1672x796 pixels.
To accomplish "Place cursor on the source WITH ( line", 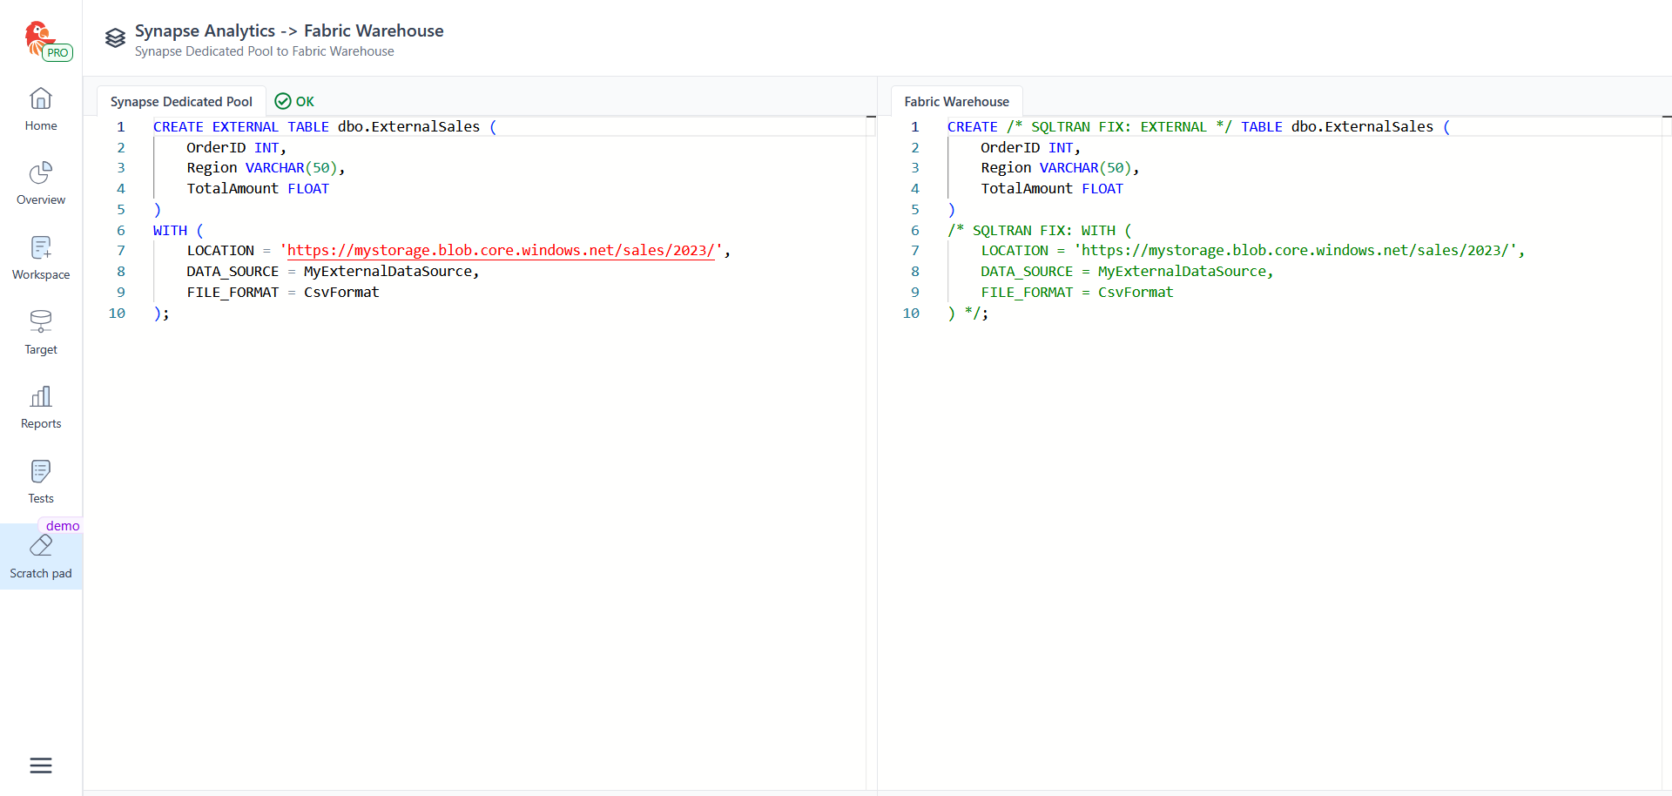I will (x=178, y=231).
